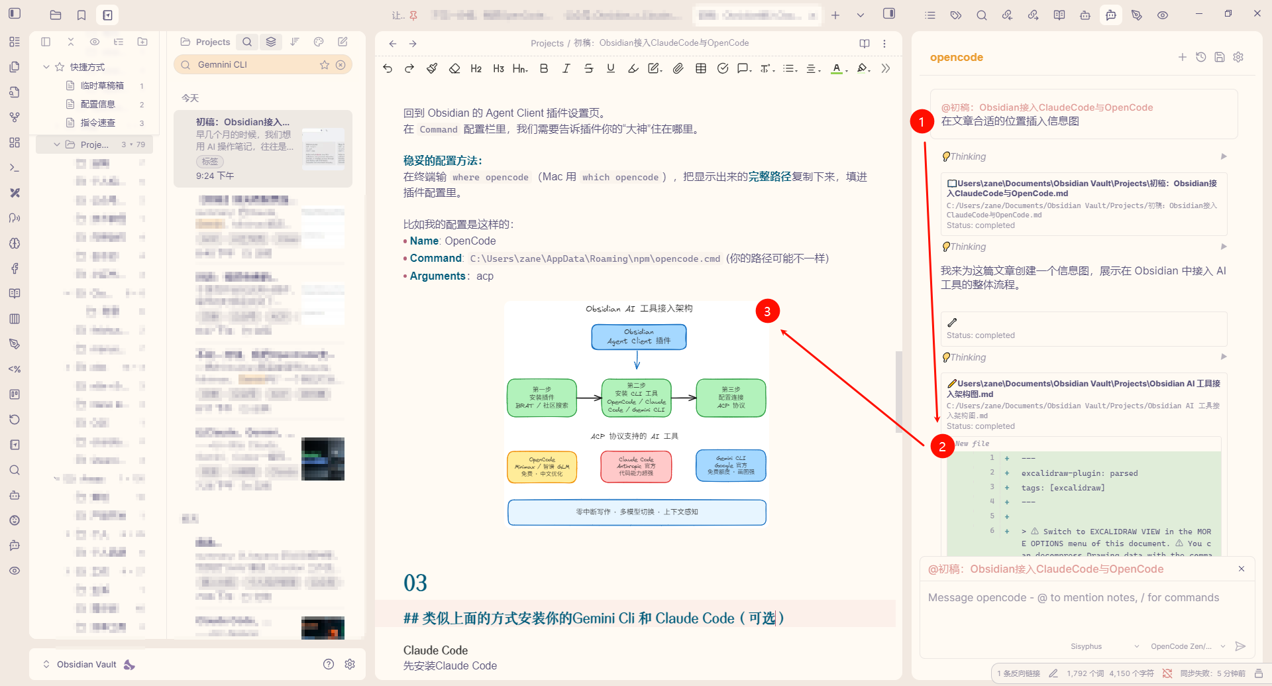Collapse the 快捷方式 shortcuts section
The image size is (1272, 686).
tap(46, 67)
